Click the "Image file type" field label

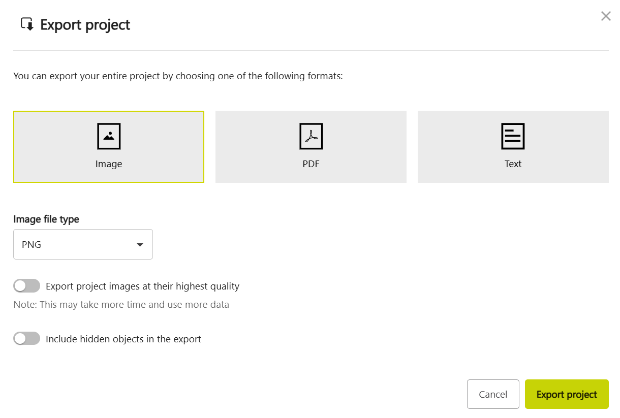(46, 219)
